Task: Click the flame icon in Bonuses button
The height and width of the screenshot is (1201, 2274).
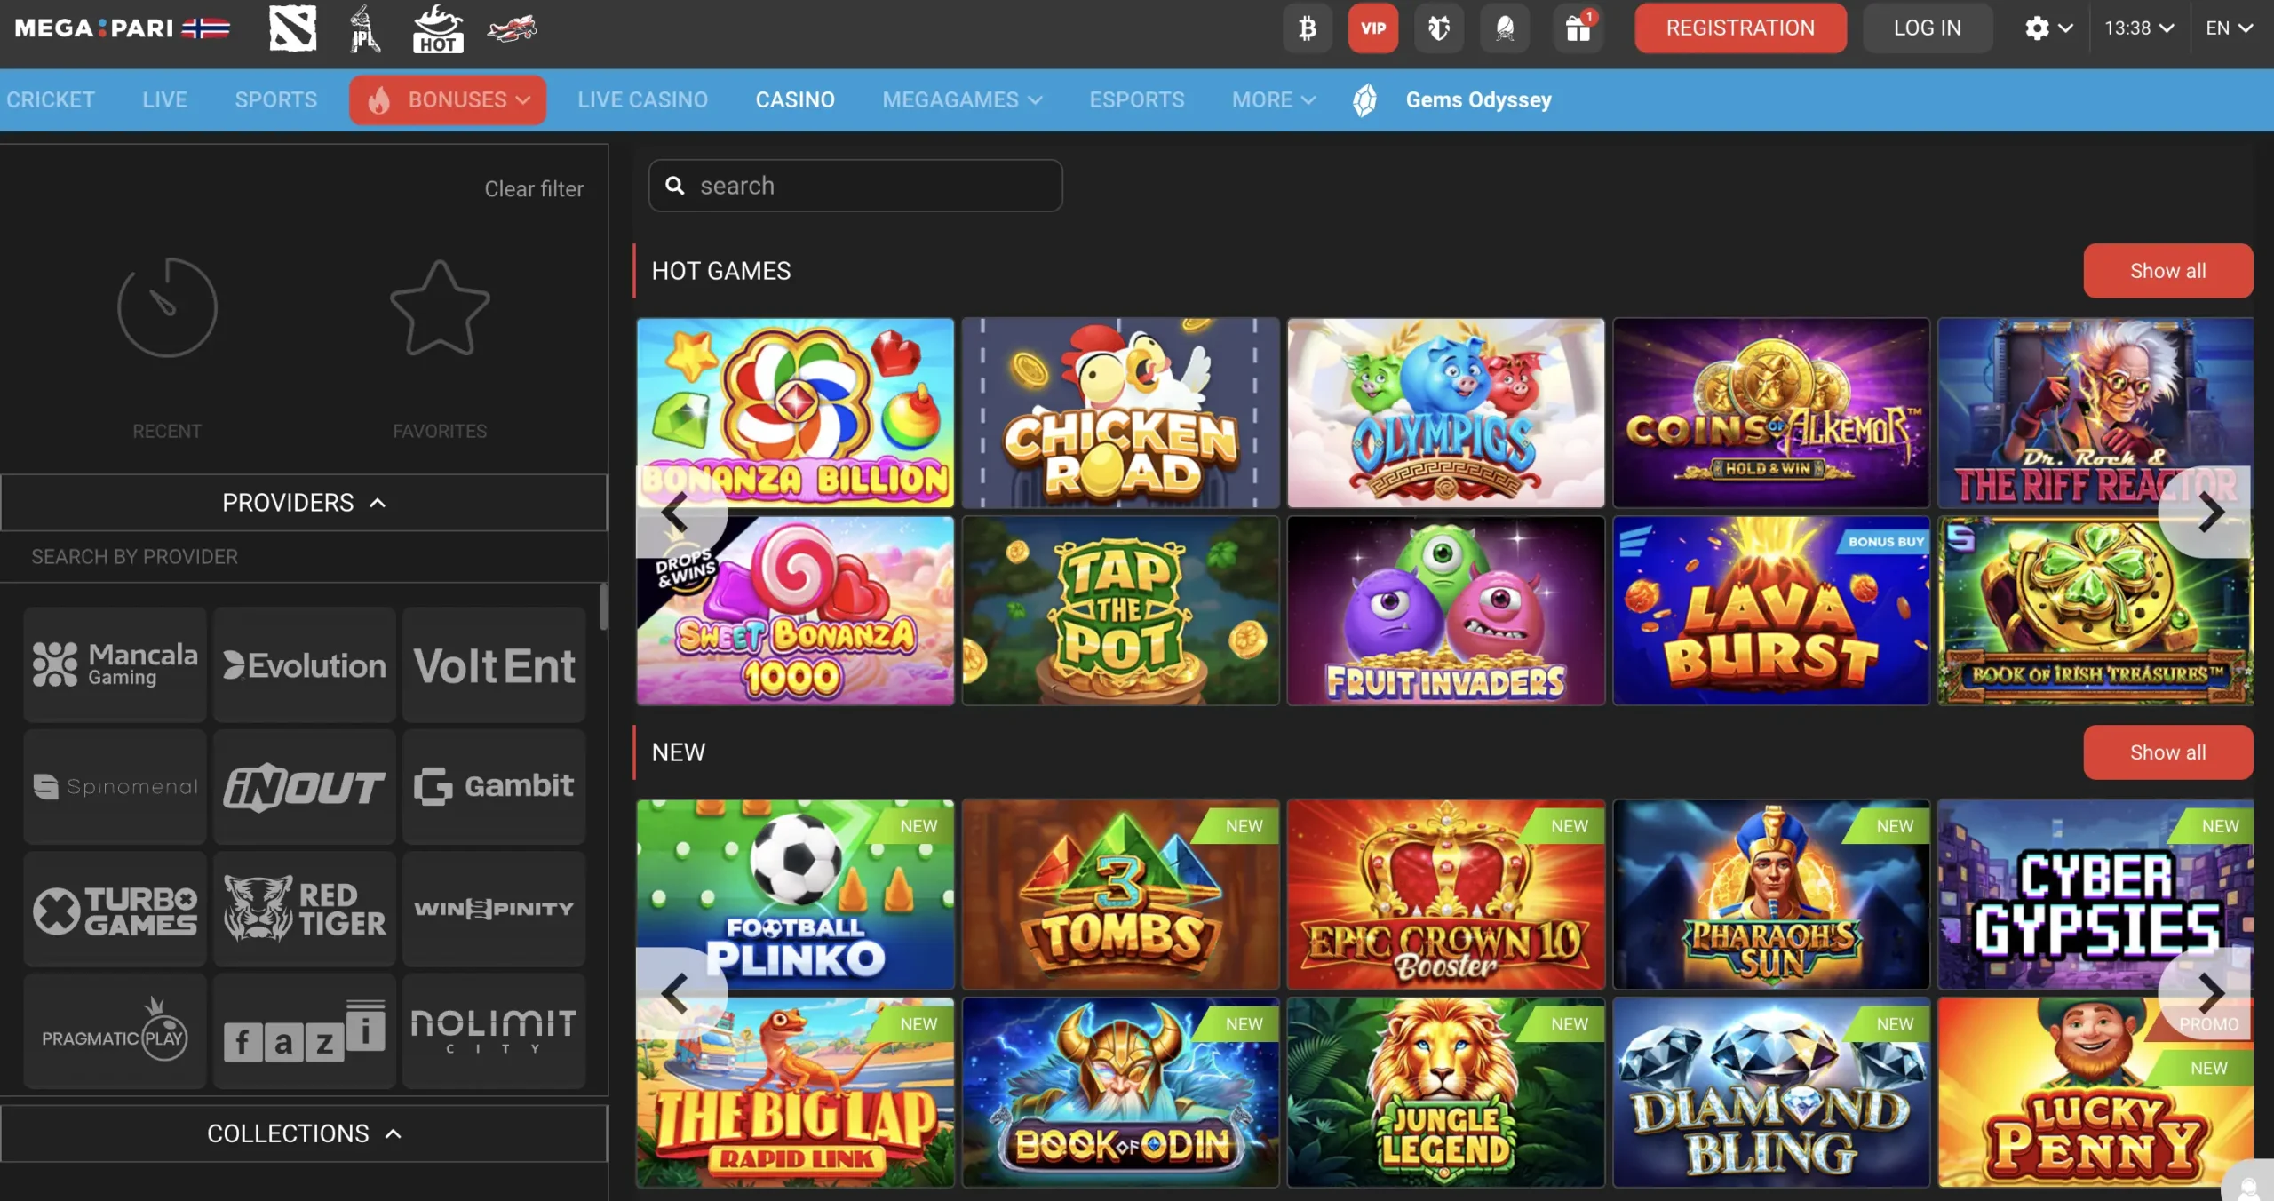Action: 379,100
